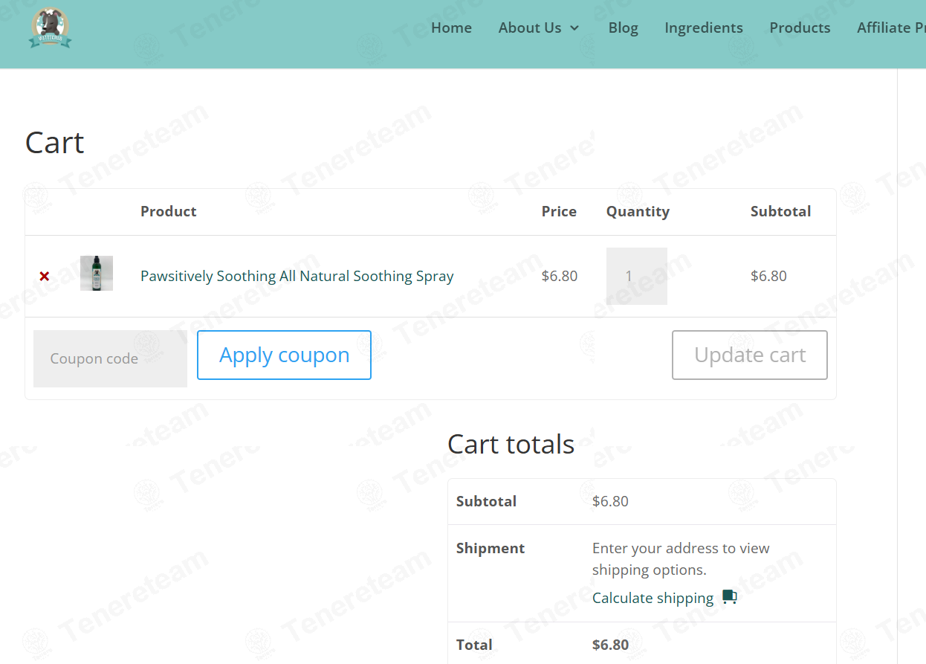Open the Blog page
The height and width of the screenshot is (664, 926).
(x=623, y=28)
